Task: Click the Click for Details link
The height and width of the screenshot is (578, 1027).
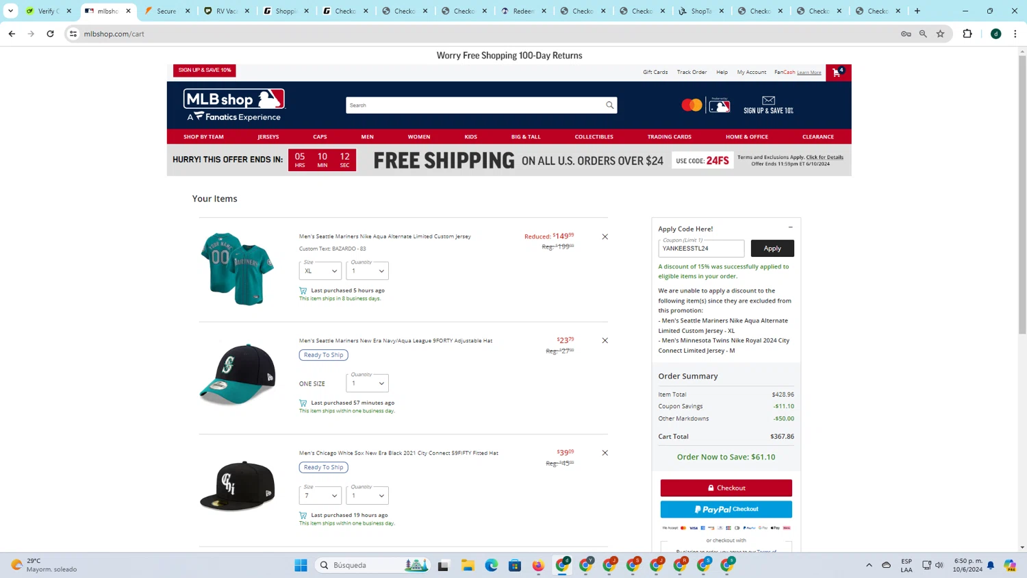Action: [824, 157]
